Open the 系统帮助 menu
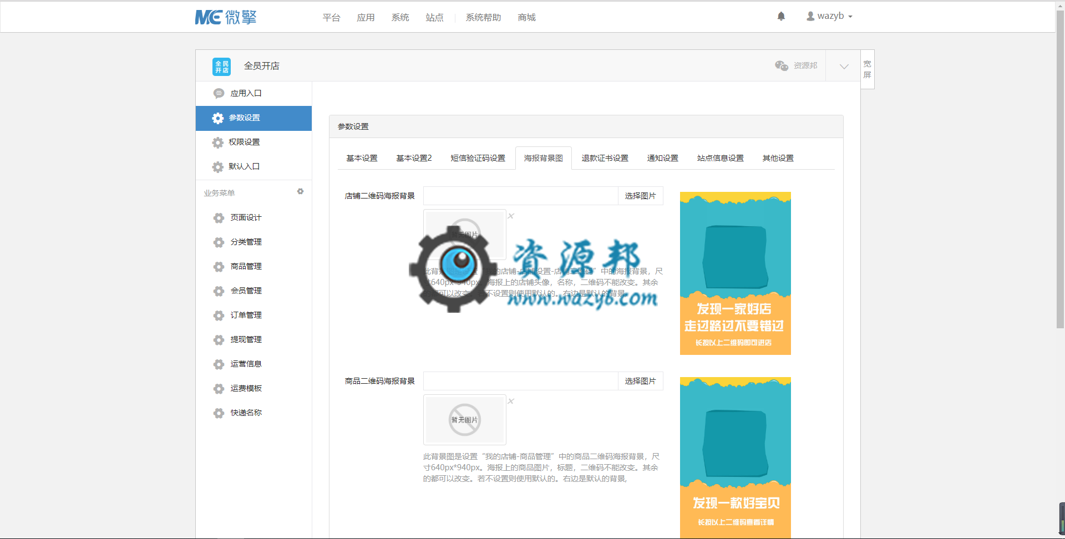 pos(483,18)
